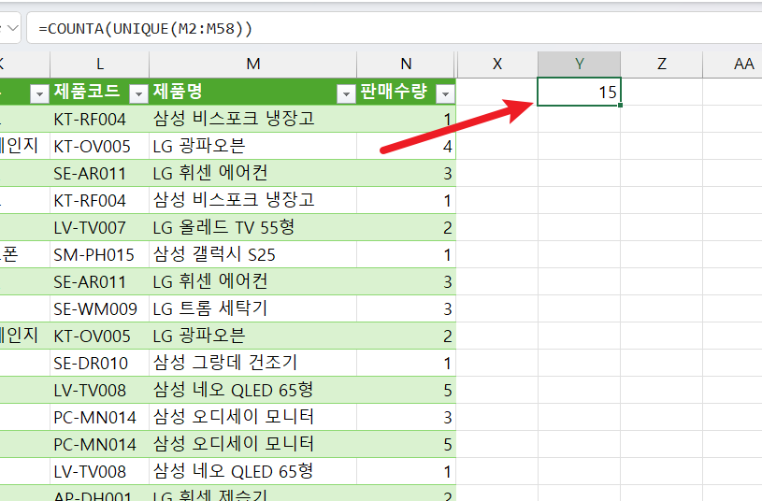Select cell 삼성 그랑데 건조기
This screenshot has height=501, width=762.
(252, 363)
